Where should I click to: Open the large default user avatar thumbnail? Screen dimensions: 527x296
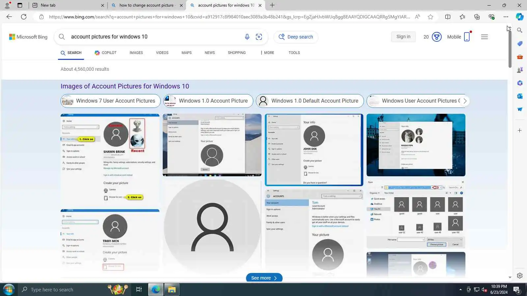coord(212,227)
